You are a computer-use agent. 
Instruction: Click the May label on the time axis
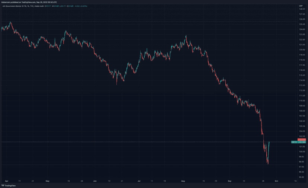pos(47,181)
